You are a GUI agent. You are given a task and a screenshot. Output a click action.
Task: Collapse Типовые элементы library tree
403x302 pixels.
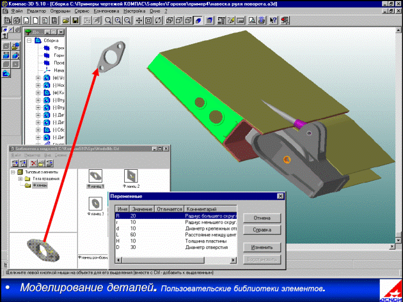tap(13, 172)
